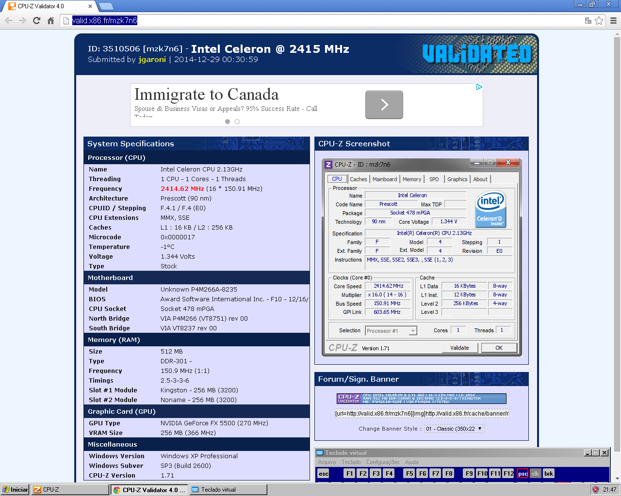Image resolution: width=621 pixels, height=496 pixels.
Task: Click the F11 key on virtual keyboard
Action: pos(495,474)
